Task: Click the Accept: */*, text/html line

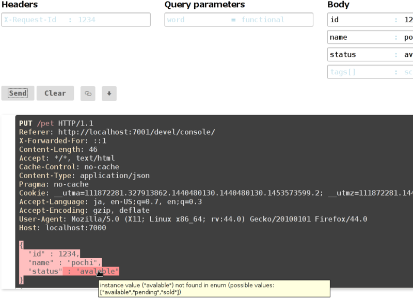Action: tap(67, 158)
